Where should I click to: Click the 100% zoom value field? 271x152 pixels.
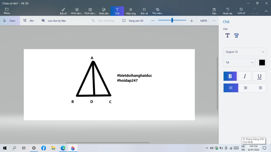click(x=204, y=21)
